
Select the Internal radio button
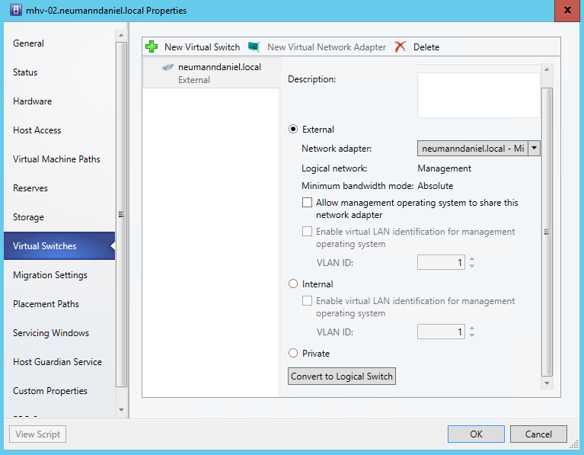[x=293, y=284]
